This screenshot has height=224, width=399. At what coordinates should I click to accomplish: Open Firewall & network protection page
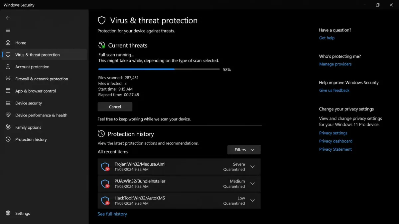[44, 79]
